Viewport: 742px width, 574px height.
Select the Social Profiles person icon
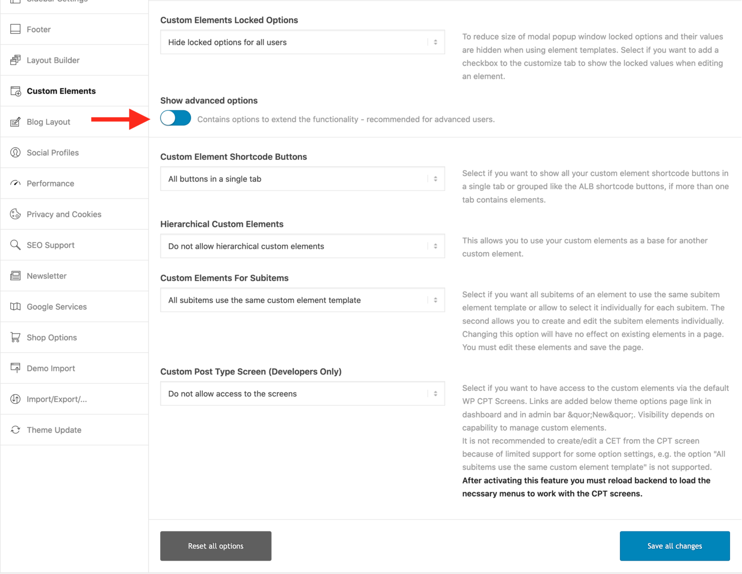click(15, 152)
